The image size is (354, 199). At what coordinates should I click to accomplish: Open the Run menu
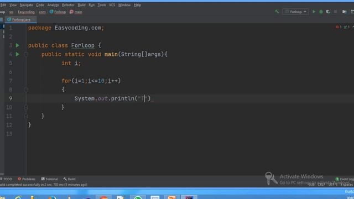91,5
